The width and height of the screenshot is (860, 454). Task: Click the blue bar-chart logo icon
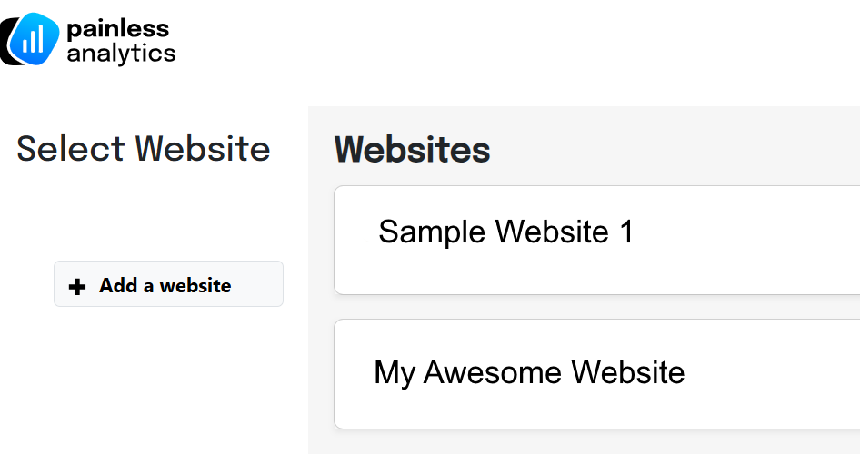click(34, 39)
